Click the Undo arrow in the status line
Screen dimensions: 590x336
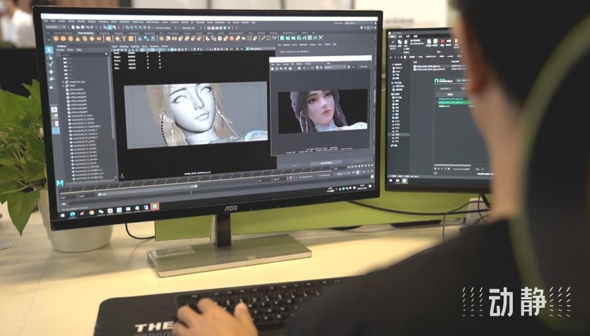coord(87,28)
